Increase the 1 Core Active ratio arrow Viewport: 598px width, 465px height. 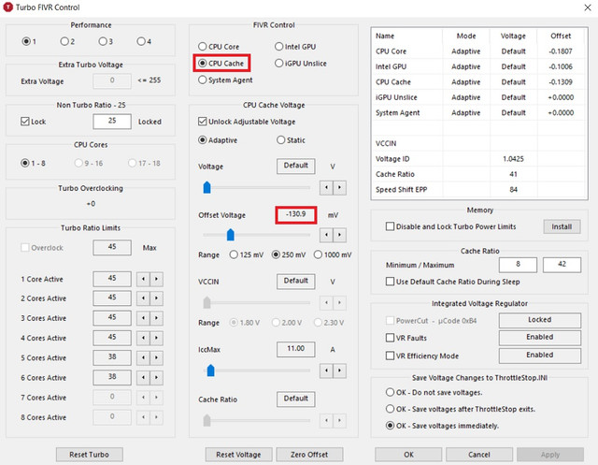(156, 279)
